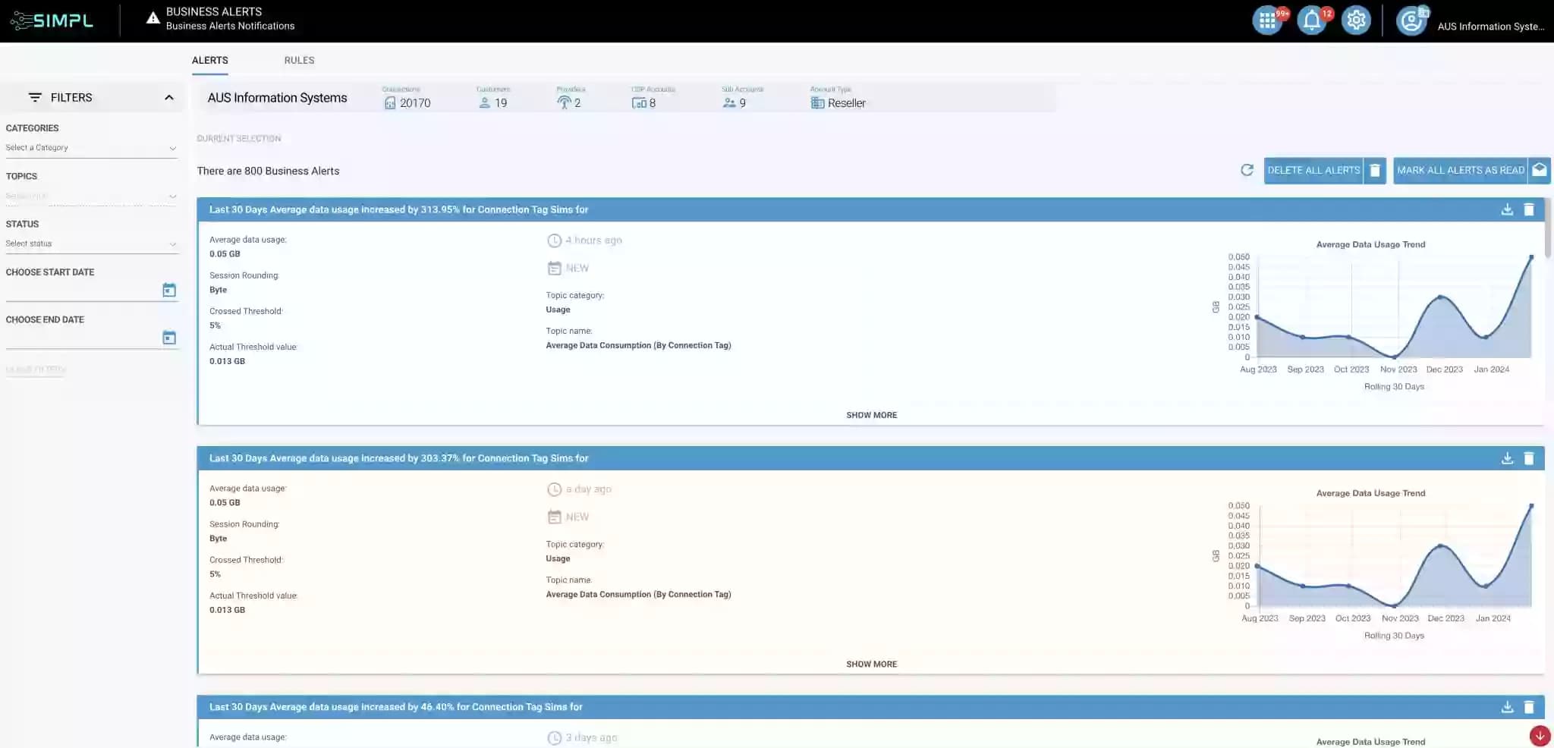Open the Select a Category dropdown
This screenshot has width=1554, height=748.
91,148
